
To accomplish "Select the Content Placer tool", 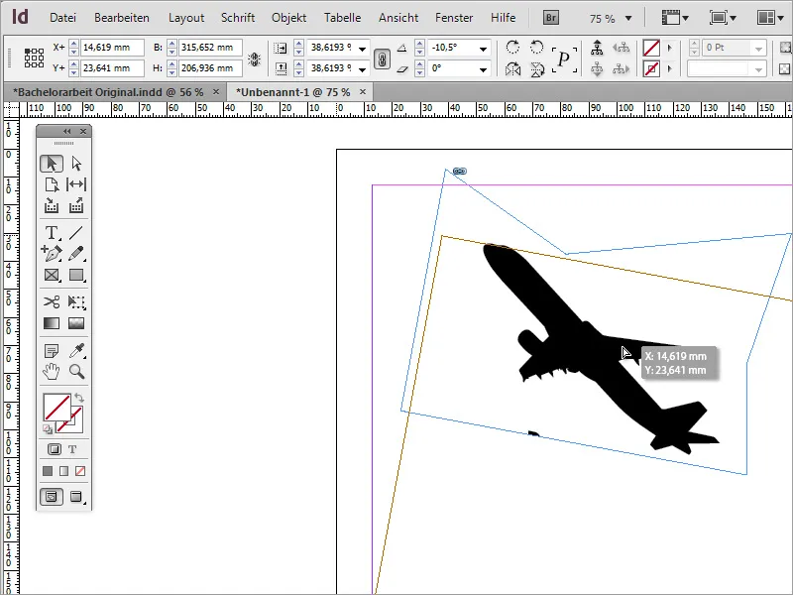I will click(76, 205).
